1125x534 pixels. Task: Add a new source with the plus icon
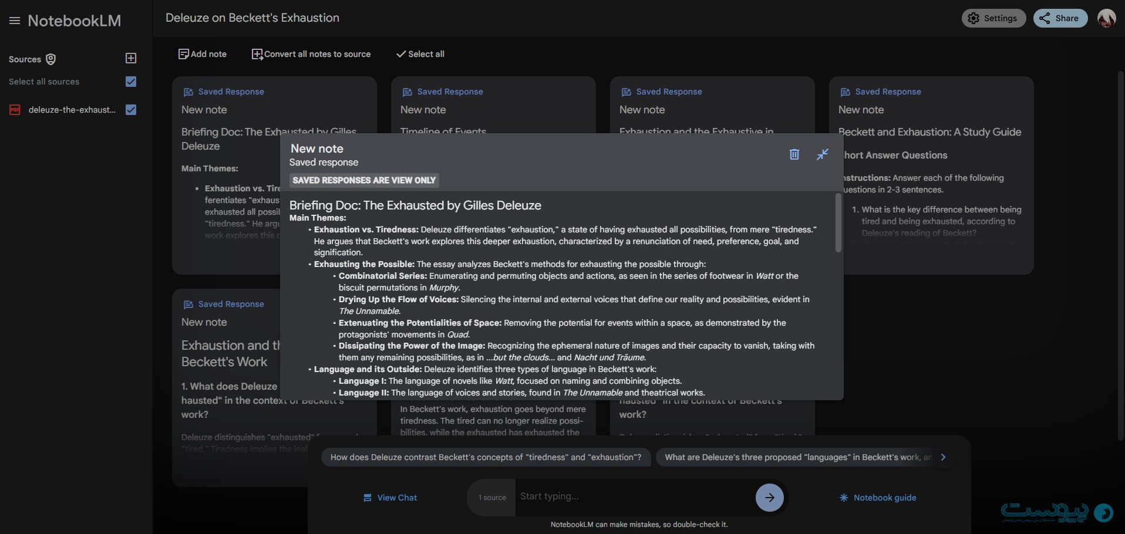coord(131,58)
